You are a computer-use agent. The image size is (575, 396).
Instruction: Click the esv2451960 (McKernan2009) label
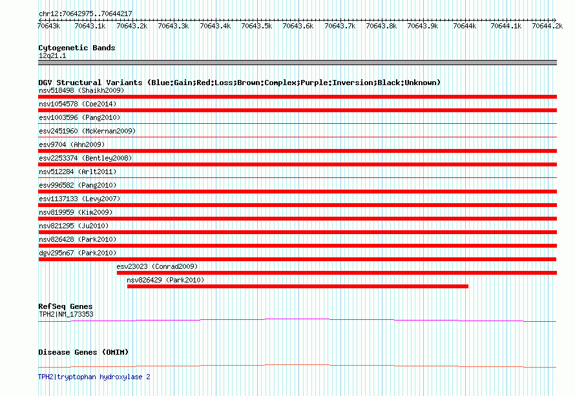click(87, 131)
